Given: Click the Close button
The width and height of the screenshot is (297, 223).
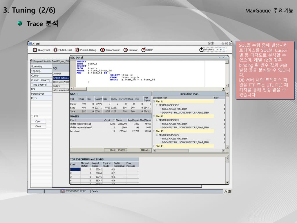Looking at the screenshot, I should pos(38,126).
